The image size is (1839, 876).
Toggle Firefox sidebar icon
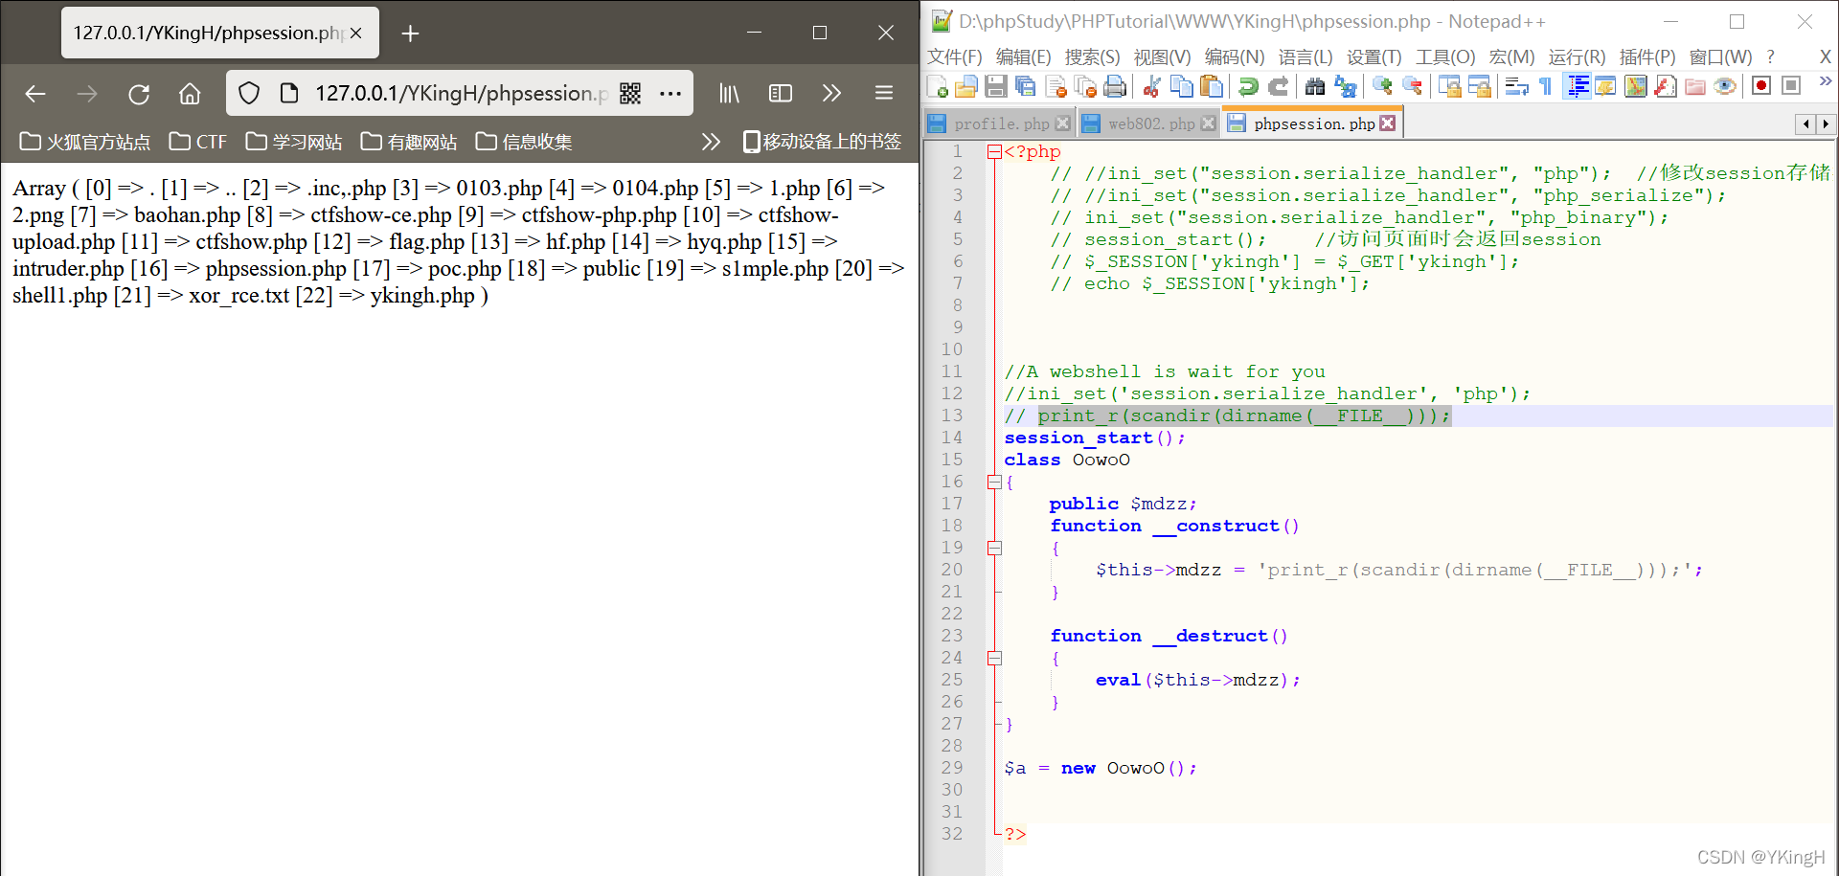781,93
